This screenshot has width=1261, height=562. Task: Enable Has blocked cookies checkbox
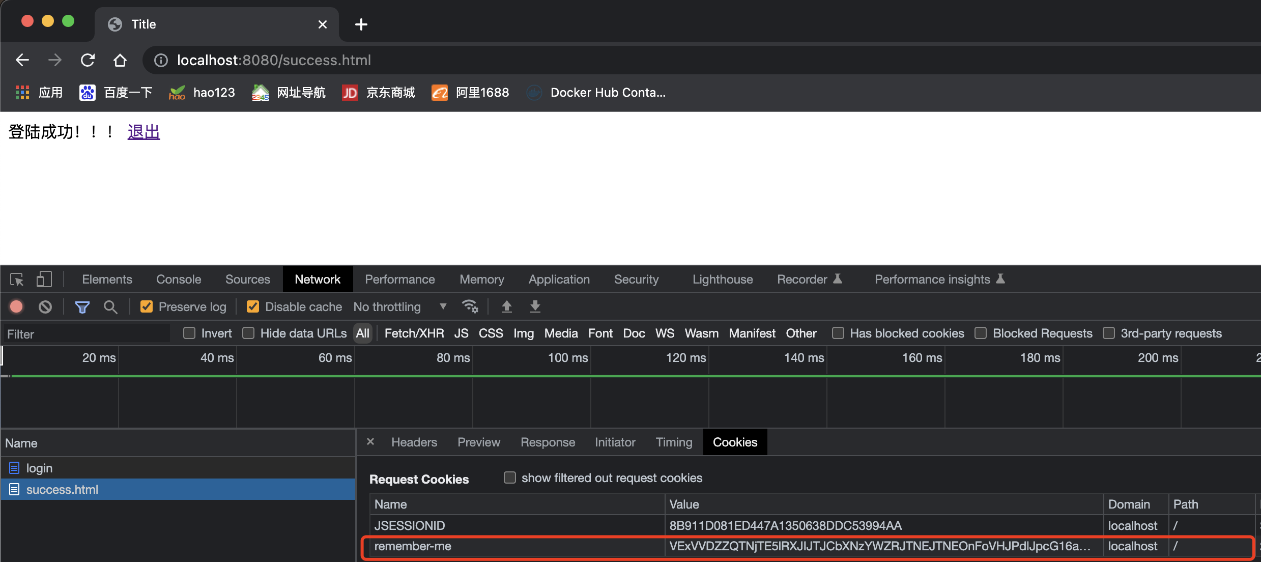pyautogui.click(x=838, y=333)
